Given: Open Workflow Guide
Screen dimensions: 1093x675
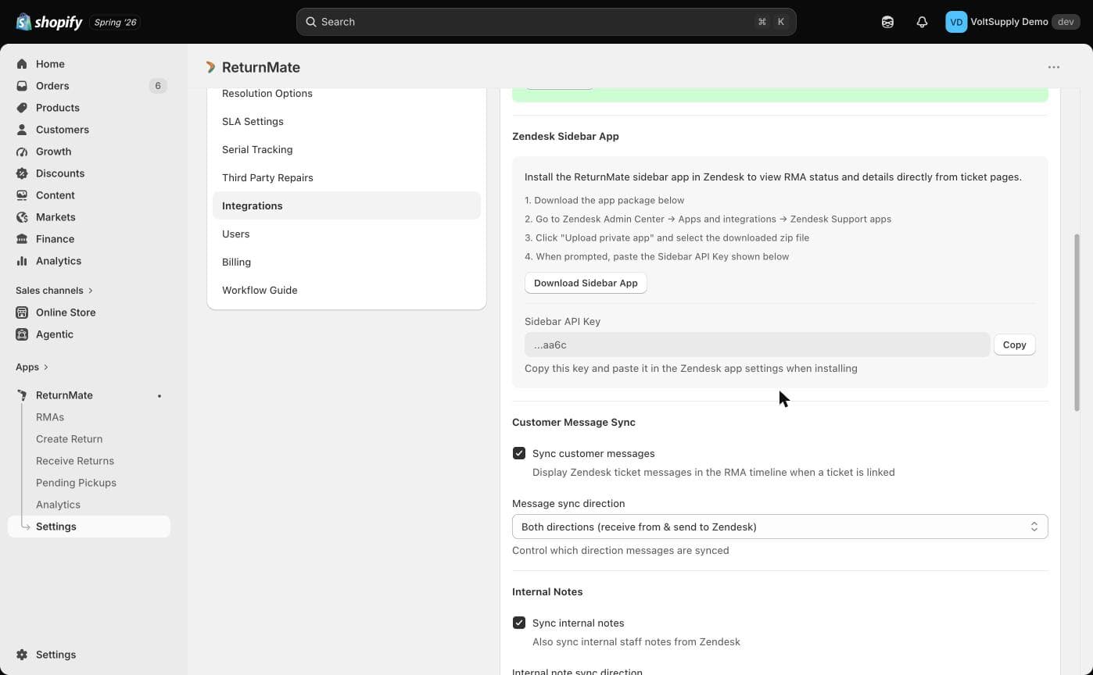Looking at the screenshot, I should point(260,290).
